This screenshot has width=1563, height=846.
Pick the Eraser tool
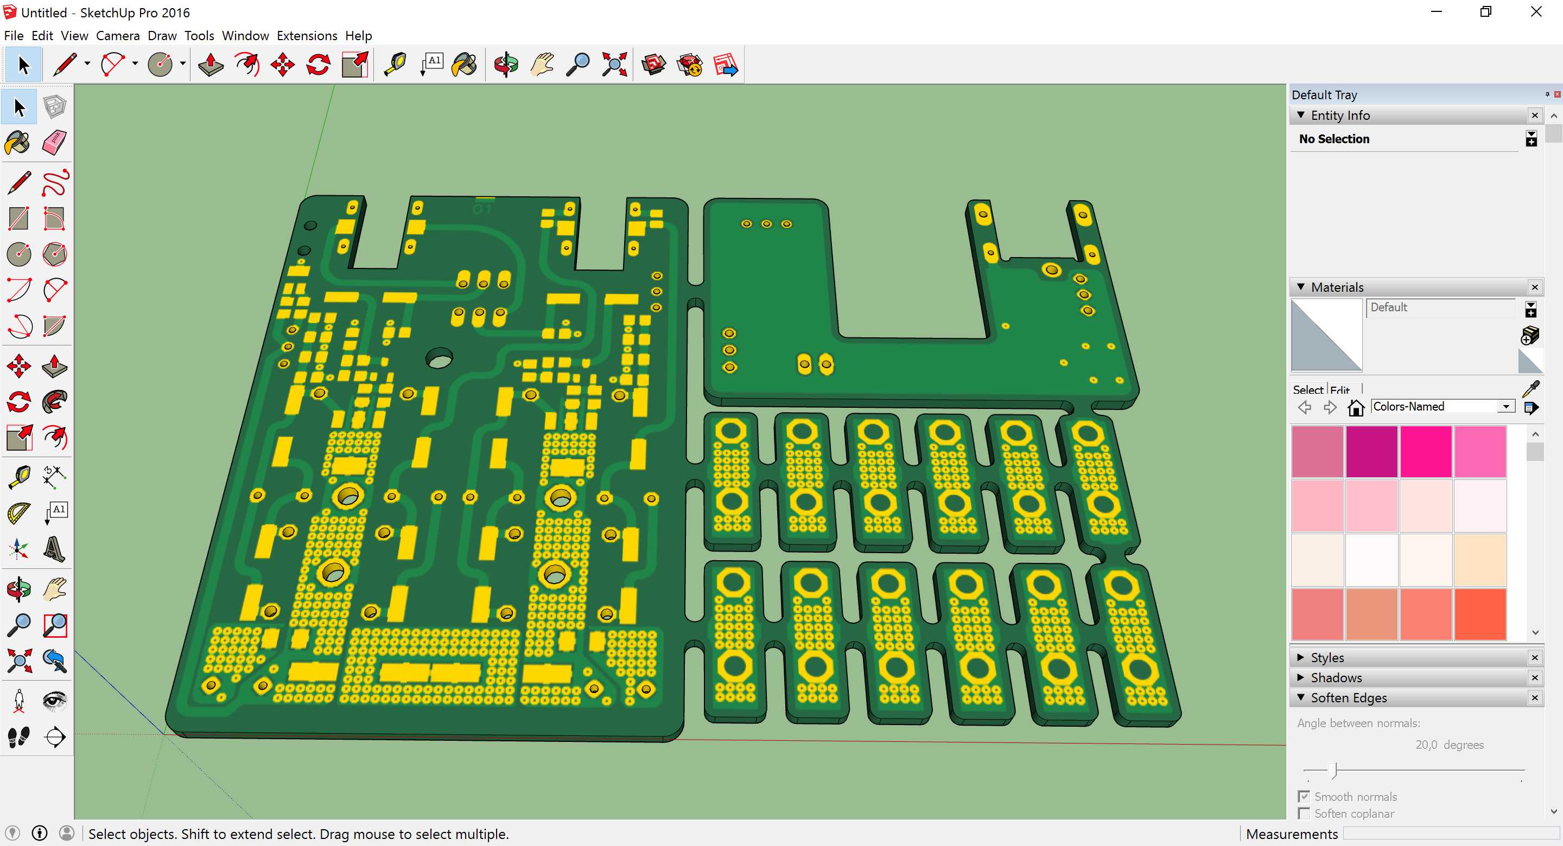click(55, 143)
